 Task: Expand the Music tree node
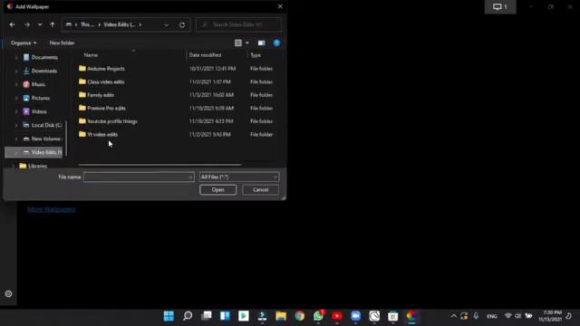(16, 84)
